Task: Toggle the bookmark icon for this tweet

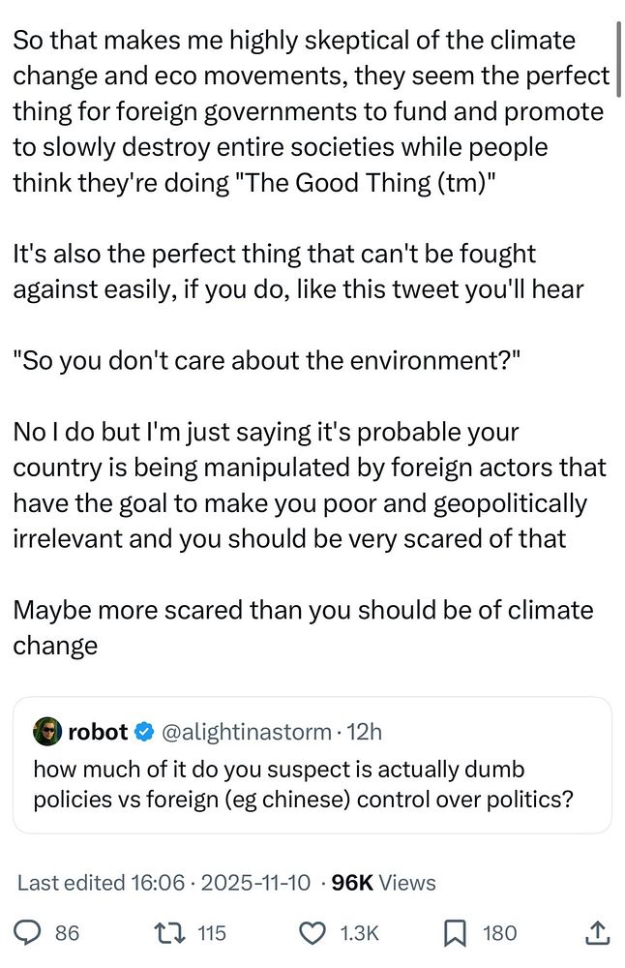Action: [453, 933]
